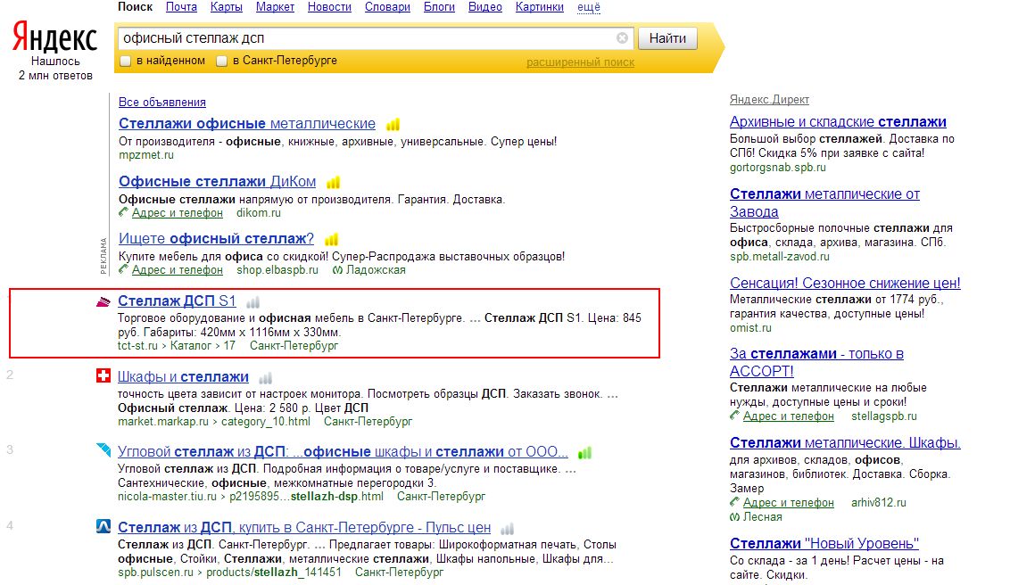The image size is (1010, 585).
Task: Open Стеллажи металлические от Завода ad
Action: point(824,202)
